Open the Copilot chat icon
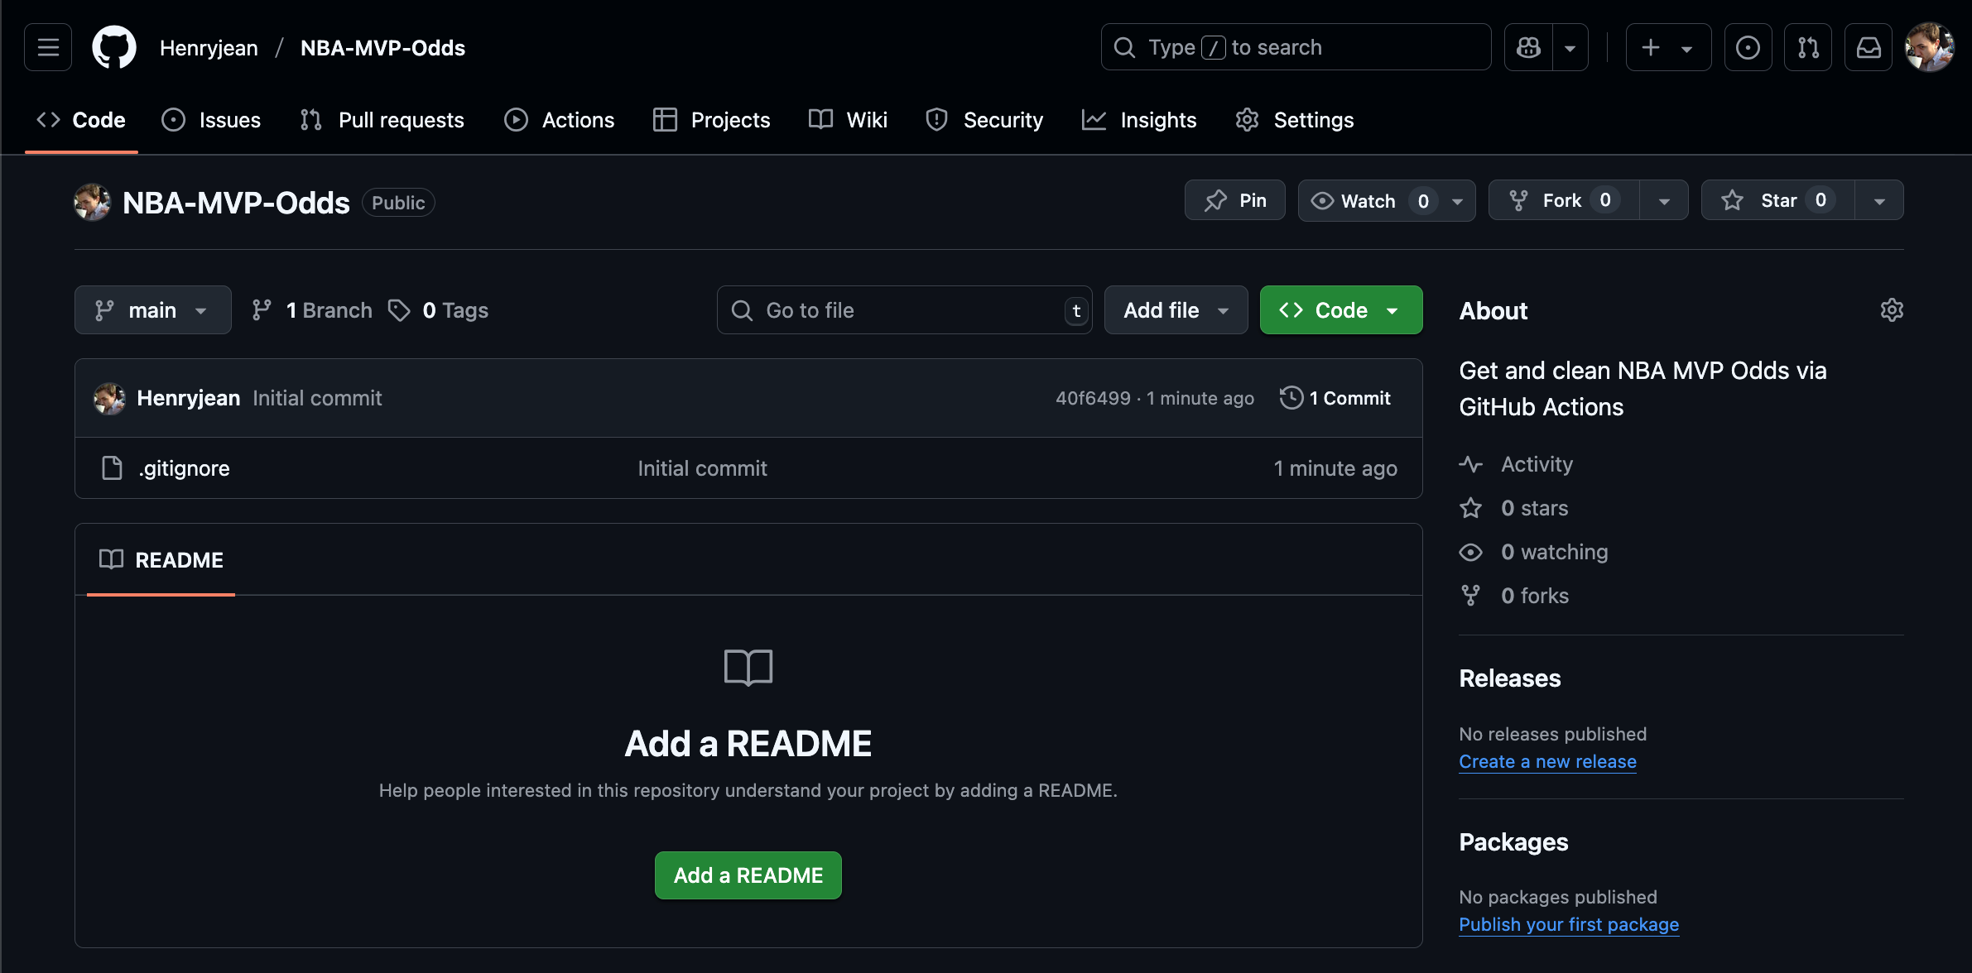Screen dimensions: 1972x973 [x=1528, y=47]
